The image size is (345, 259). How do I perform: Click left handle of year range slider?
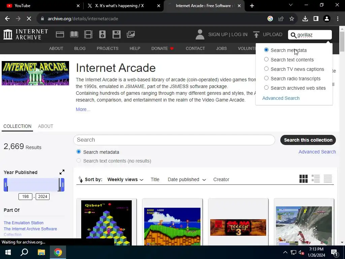(5, 185)
